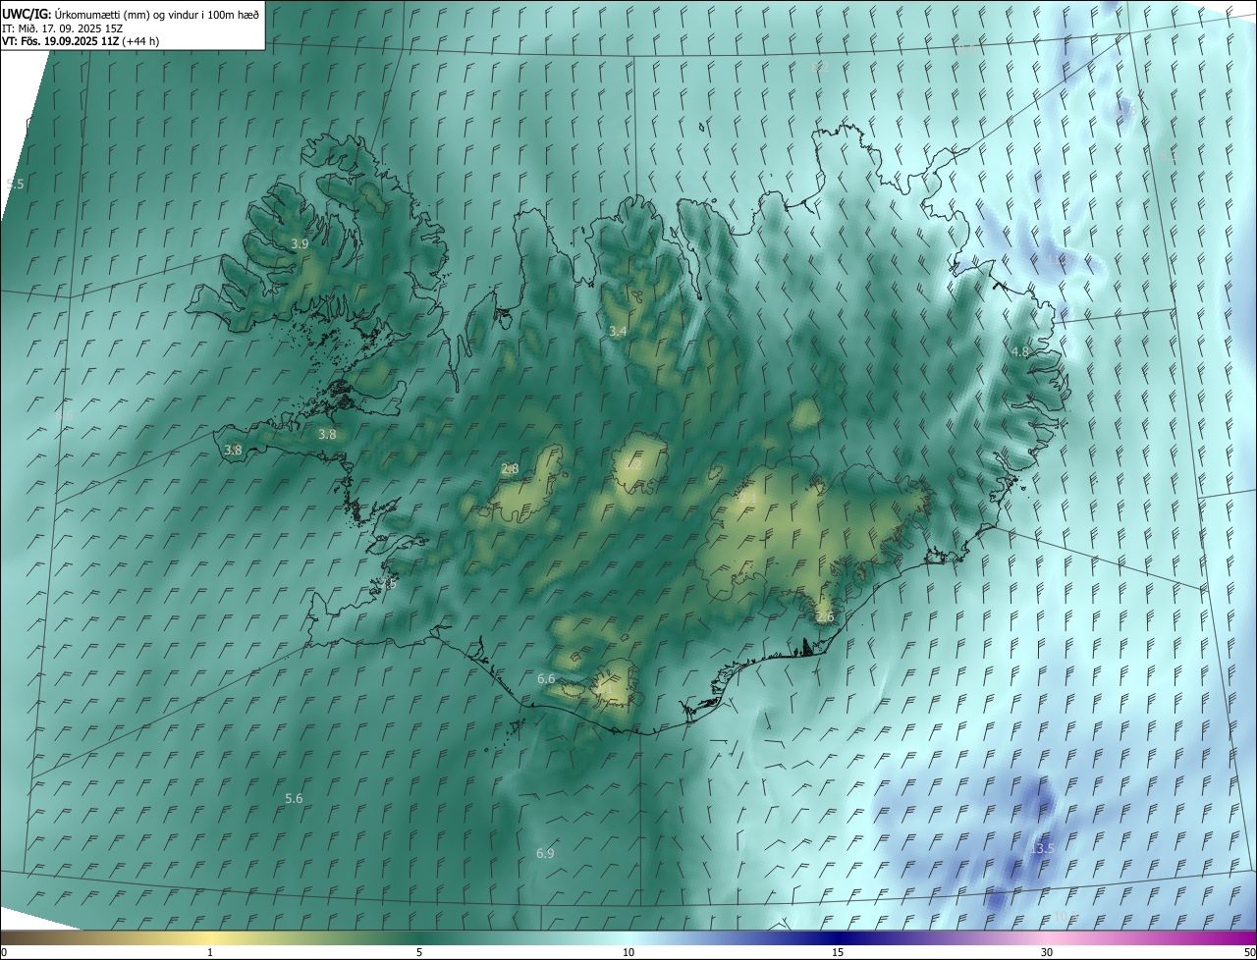Click the 0 tick label on the color scale

pyautogui.click(x=4, y=952)
